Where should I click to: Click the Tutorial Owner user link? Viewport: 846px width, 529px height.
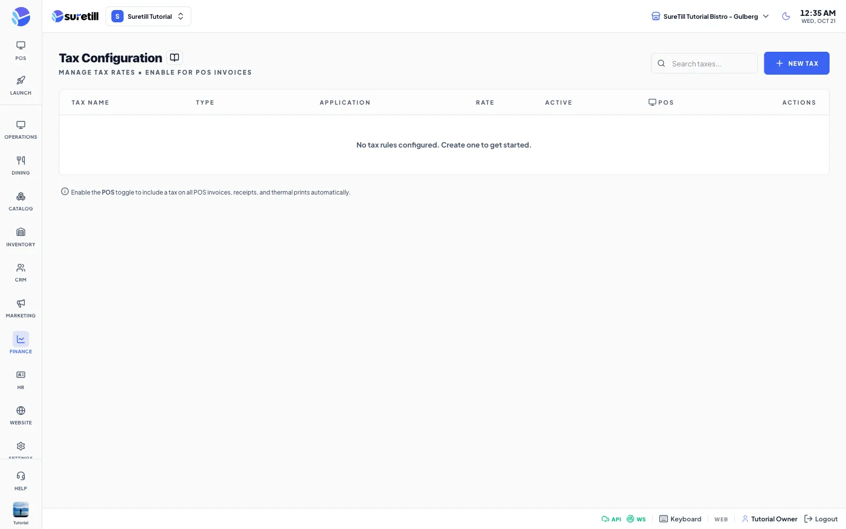point(770,519)
